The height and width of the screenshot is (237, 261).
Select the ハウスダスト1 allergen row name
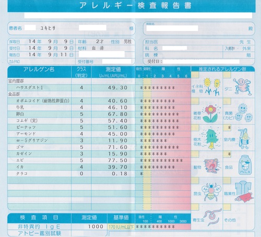click(x=30, y=88)
